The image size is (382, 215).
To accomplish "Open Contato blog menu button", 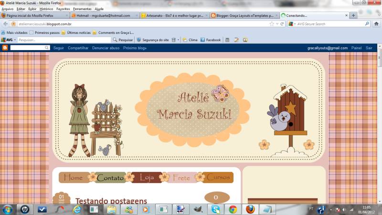I will 110,178.
